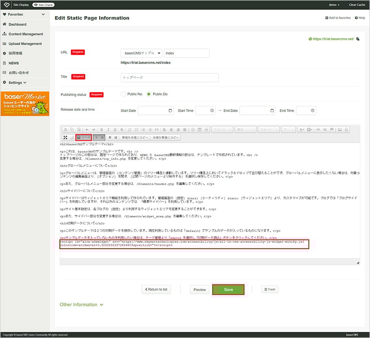The height and width of the screenshot is (338, 370).
Task: Copy the page URL with the clipboard icon
Action: (x=358, y=39)
